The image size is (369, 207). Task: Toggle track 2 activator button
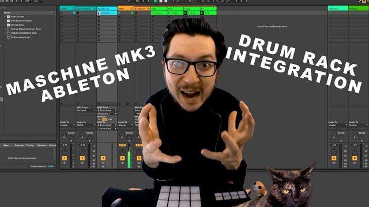(82, 158)
